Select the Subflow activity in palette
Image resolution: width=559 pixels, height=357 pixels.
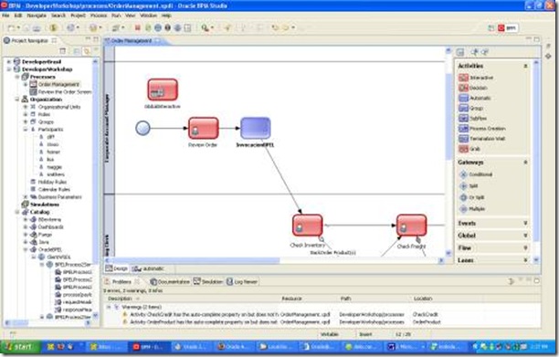[x=473, y=118]
